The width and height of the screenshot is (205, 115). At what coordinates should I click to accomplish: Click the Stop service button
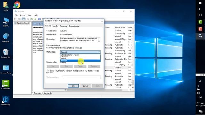coord(66,66)
